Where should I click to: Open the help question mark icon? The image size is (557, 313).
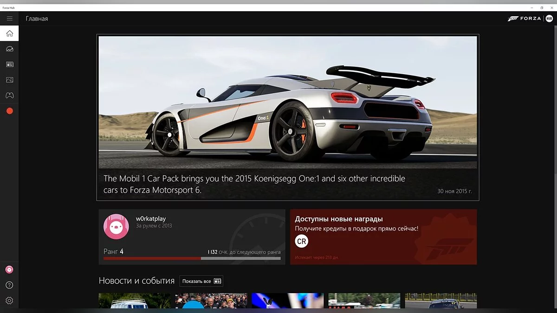[9, 285]
